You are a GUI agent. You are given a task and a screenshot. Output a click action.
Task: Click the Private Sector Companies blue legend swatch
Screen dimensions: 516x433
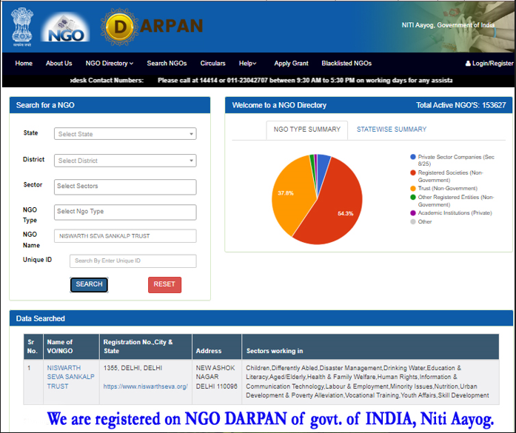(x=413, y=157)
